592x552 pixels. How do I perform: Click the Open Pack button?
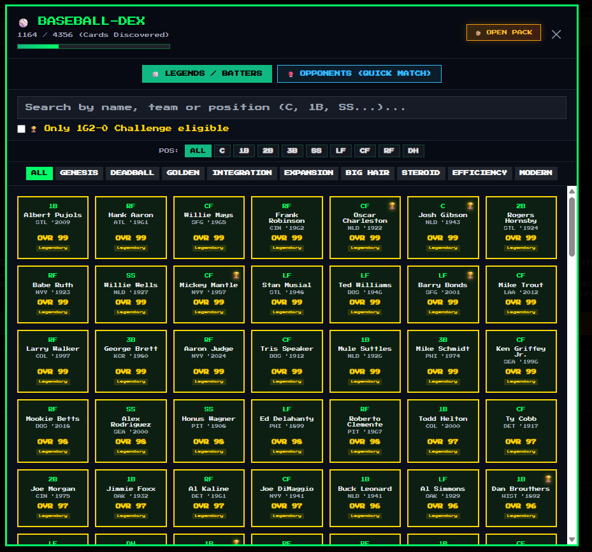(x=503, y=32)
